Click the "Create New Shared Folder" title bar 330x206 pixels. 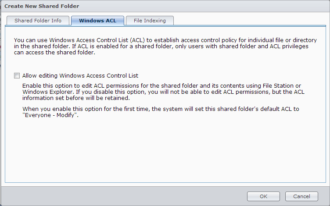coord(42,6)
